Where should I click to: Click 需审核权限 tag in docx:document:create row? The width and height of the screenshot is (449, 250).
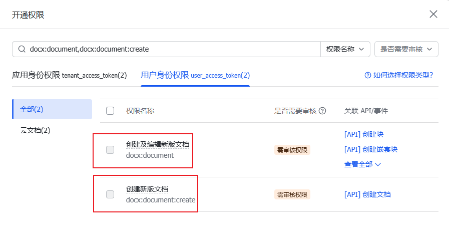[x=292, y=194]
